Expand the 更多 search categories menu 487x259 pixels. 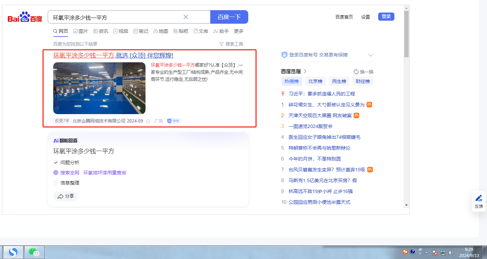[x=239, y=31]
